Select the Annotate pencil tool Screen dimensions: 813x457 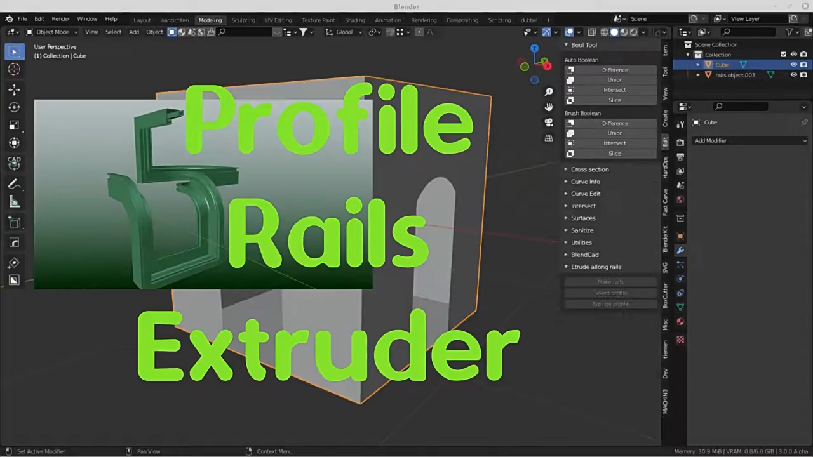click(x=14, y=184)
